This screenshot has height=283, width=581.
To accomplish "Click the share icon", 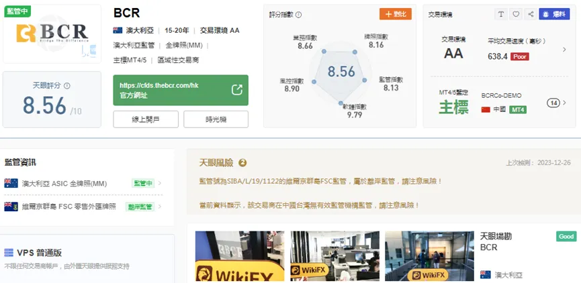I will click(531, 14).
